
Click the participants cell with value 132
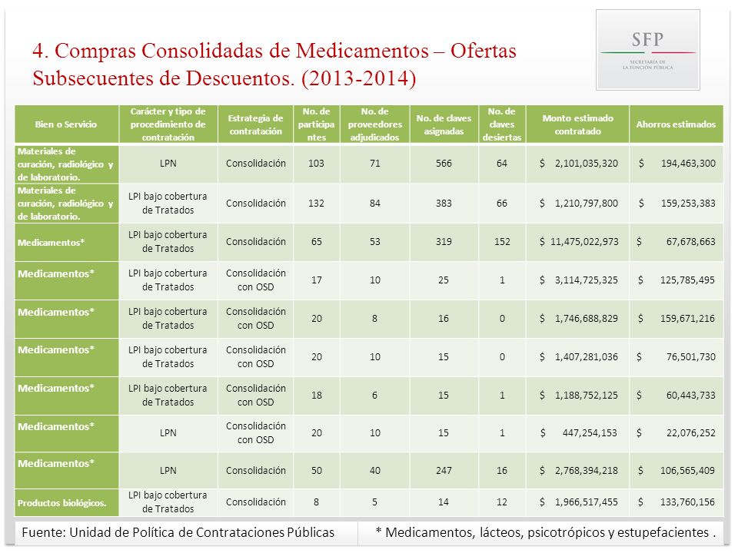point(316,203)
